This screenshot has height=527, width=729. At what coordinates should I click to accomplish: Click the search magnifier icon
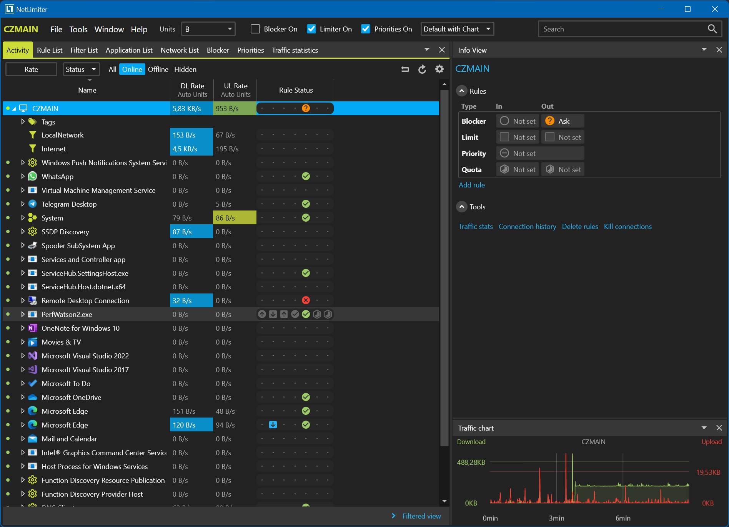point(712,29)
